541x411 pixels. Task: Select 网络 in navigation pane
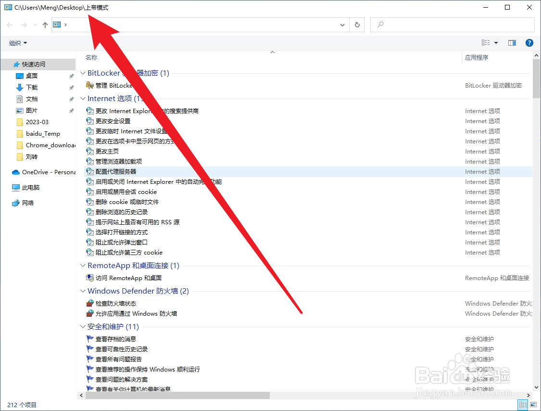[28, 203]
